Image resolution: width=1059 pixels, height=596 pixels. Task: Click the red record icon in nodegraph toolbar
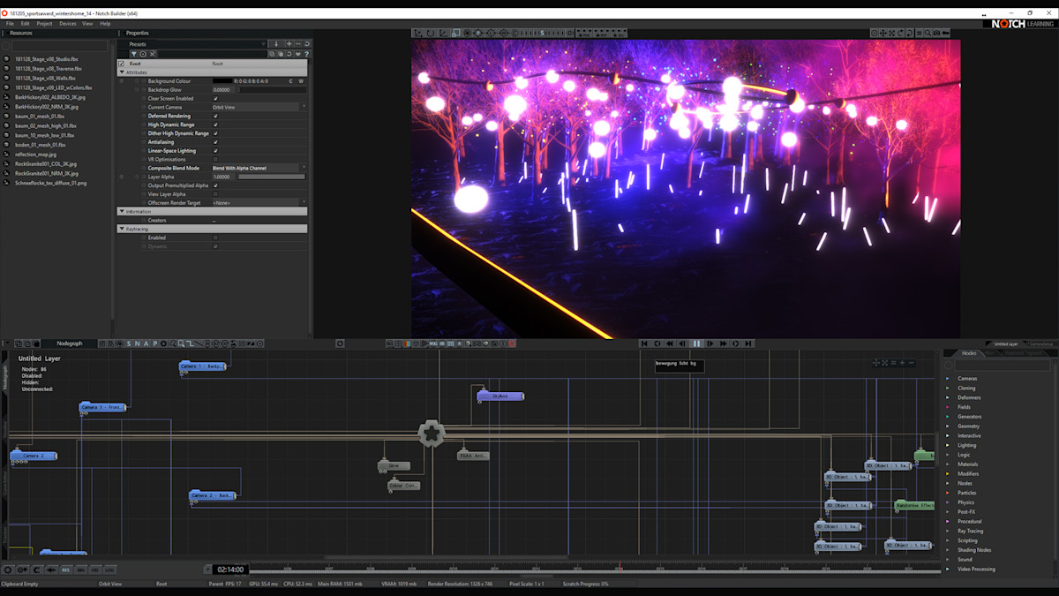point(511,343)
